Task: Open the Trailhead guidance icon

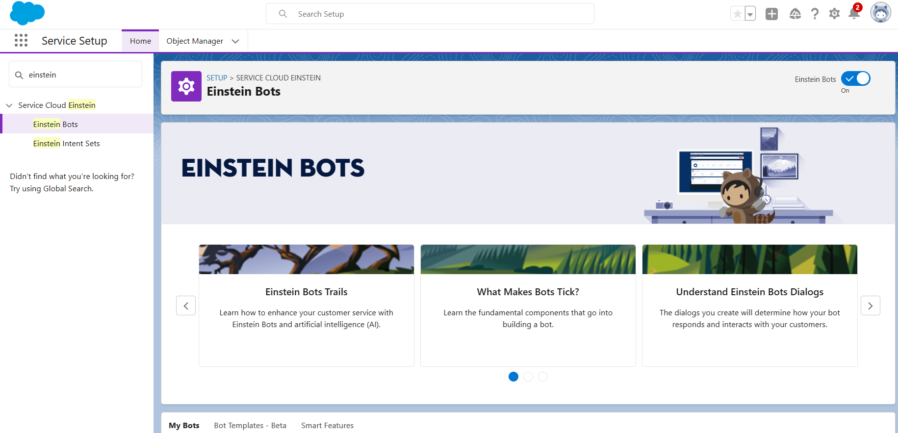Action: coord(795,14)
